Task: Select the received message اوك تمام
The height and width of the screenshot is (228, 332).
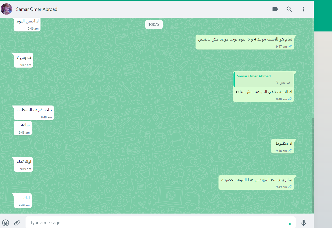Action: [23, 165]
